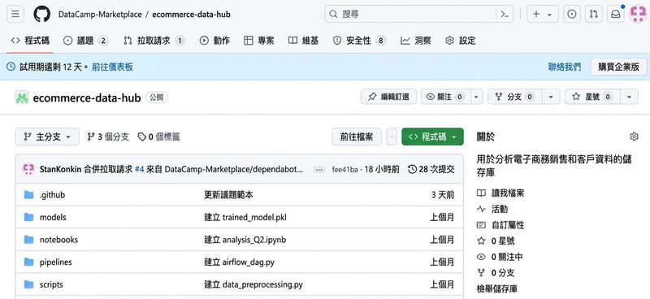Click the 編輯釘選 button
650x299 pixels.
coord(388,97)
